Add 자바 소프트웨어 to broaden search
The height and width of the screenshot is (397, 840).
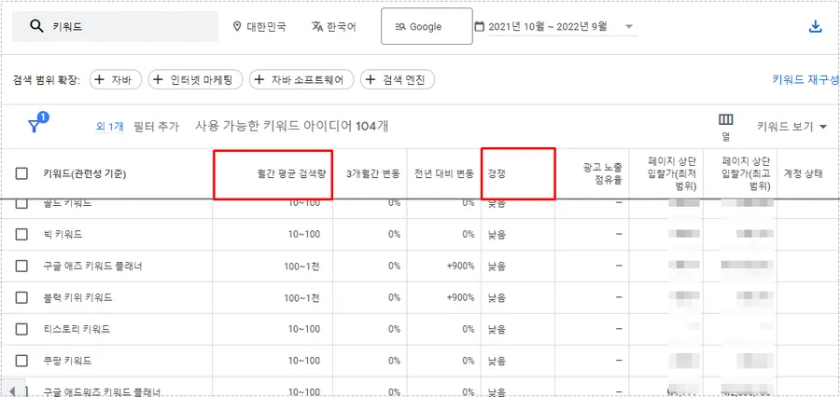pos(301,80)
